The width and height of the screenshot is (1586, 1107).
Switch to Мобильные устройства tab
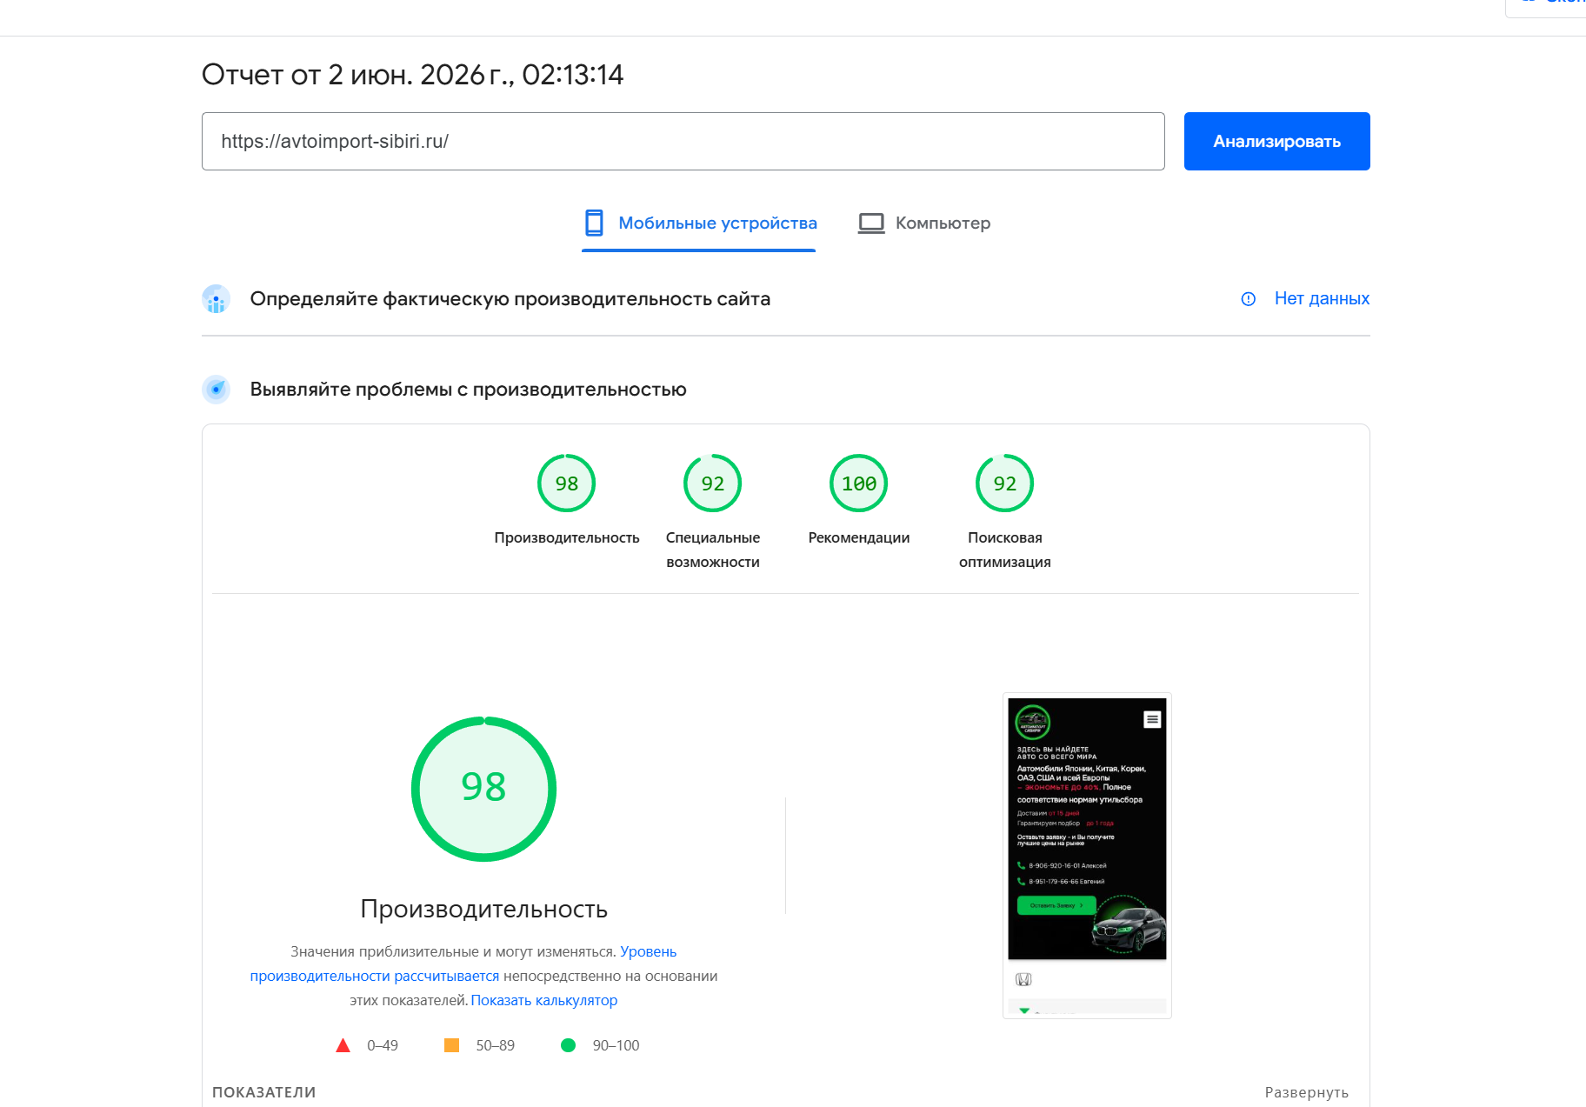pos(699,223)
